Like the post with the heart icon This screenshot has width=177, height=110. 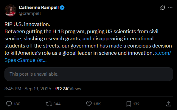(x=89, y=104)
